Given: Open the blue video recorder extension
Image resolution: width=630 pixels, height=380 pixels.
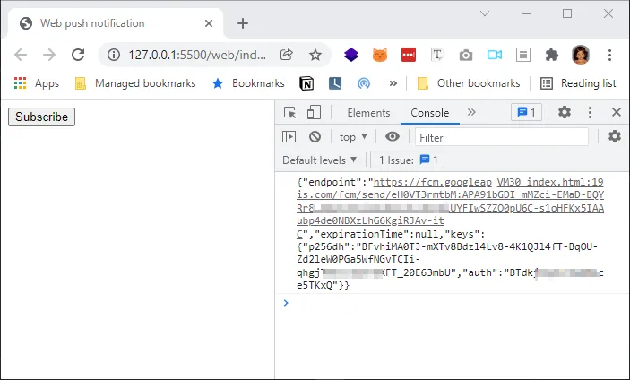Looking at the screenshot, I should pos(495,55).
